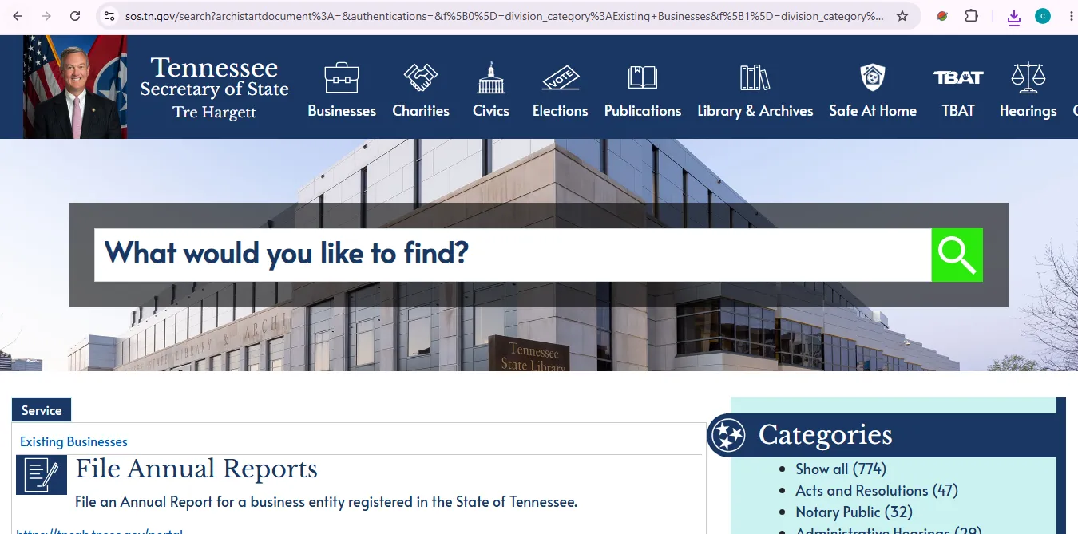Image resolution: width=1078 pixels, height=534 pixels.
Task: Open the Hearings menu label
Action: (1028, 111)
